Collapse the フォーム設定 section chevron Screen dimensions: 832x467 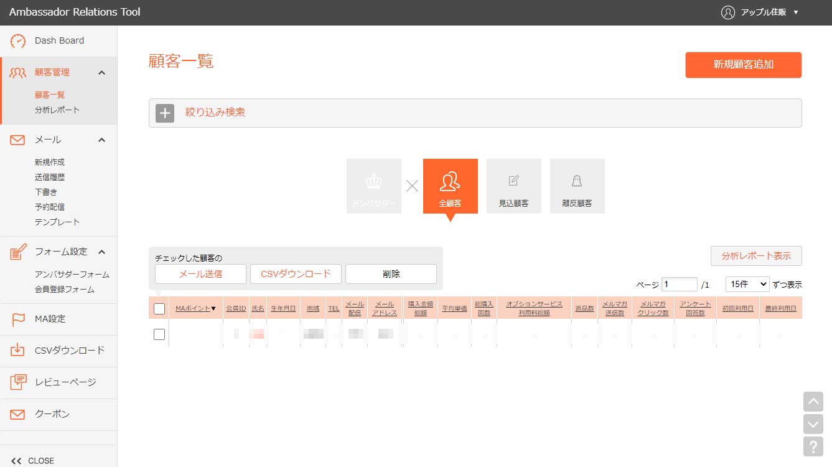102,252
